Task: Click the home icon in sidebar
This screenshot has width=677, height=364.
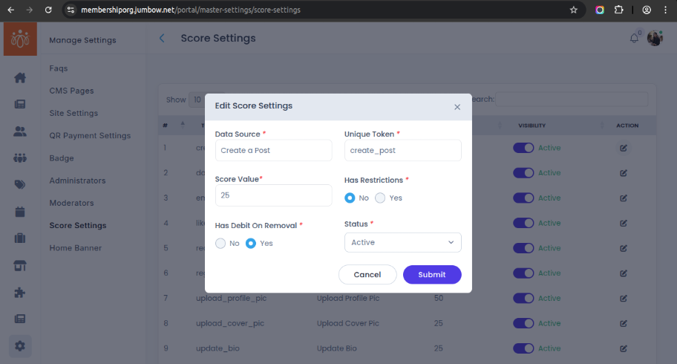Action: coord(20,78)
